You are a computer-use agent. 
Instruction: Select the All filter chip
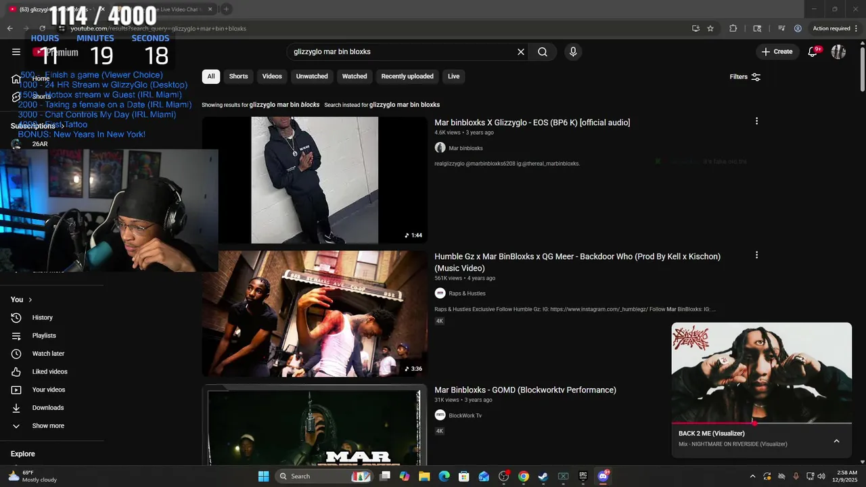click(211, 76)
